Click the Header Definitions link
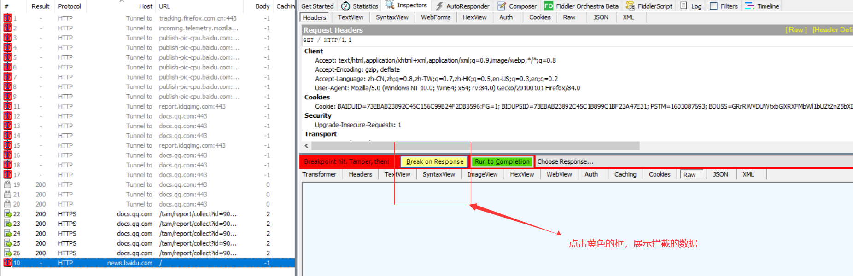853x276 pixels. pos(833,30)
